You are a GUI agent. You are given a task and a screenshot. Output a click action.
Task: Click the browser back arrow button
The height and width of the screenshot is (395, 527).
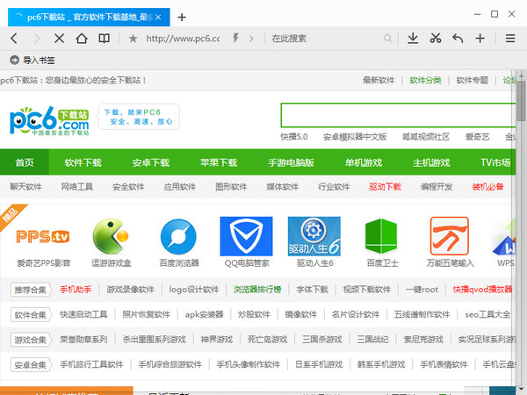coord(14,39)
